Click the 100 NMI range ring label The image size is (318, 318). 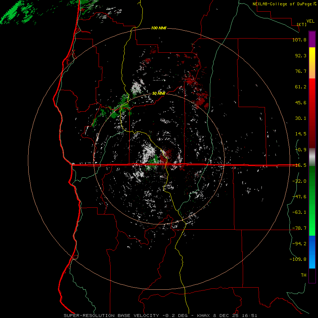pos(159,28)
